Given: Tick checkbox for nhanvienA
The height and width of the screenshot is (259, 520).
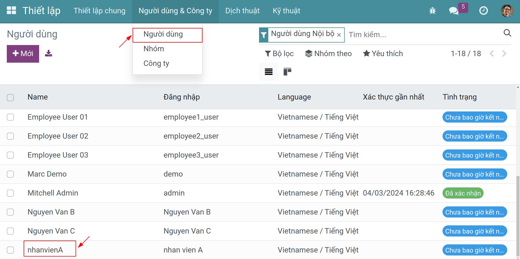Looking at the screenshot, I should (10, 250).
